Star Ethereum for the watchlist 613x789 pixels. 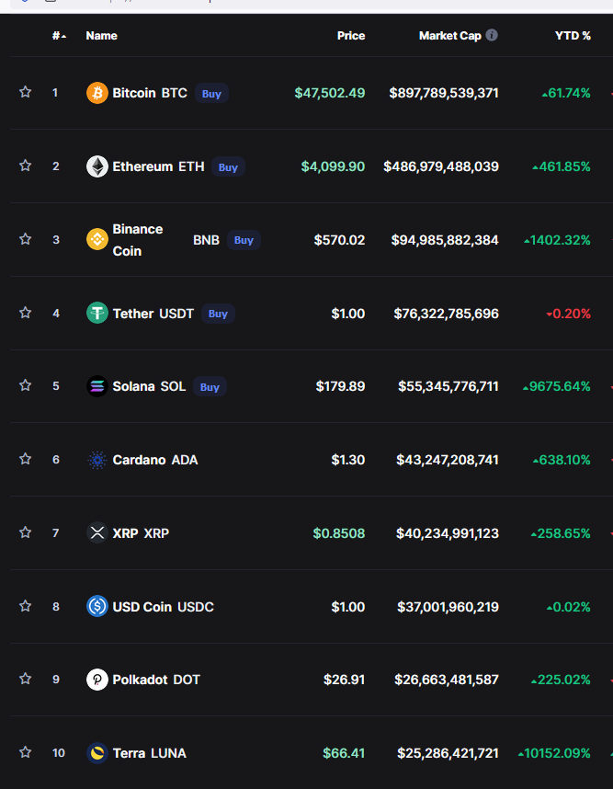(x=25, y=166)
